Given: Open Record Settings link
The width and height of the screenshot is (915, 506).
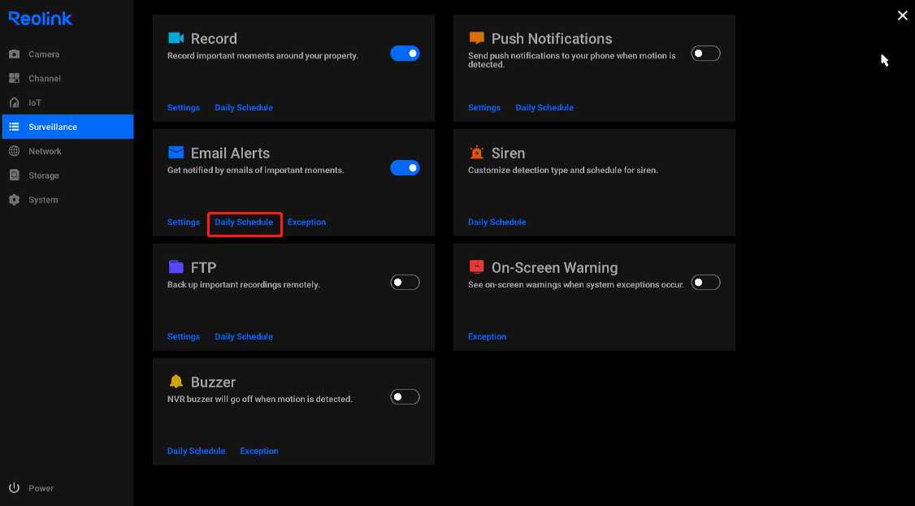Looking at the screenshot, I should [183, 107].
